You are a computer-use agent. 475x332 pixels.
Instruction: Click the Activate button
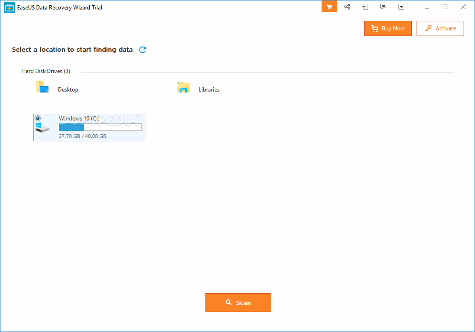[x=440, y=28]
